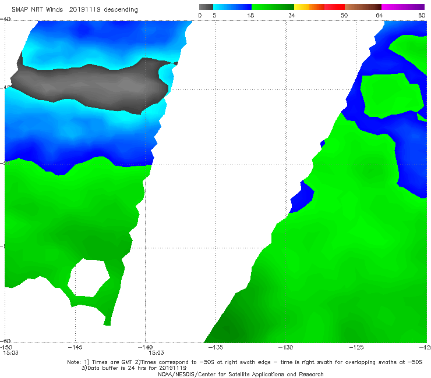
Task: Click the title text 'SMAP NRT Winds'
Action: coord(37,10)
